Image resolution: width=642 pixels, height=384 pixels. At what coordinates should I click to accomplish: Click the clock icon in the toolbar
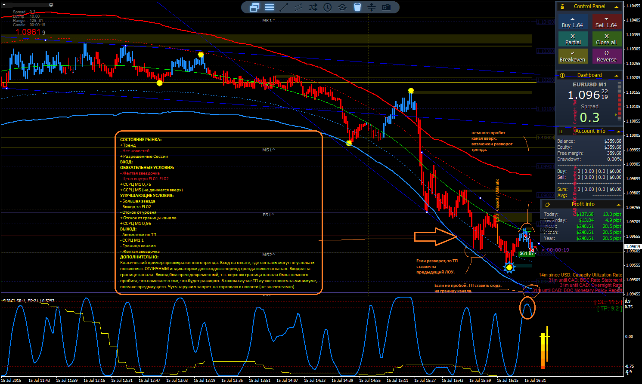pos(328,7)
